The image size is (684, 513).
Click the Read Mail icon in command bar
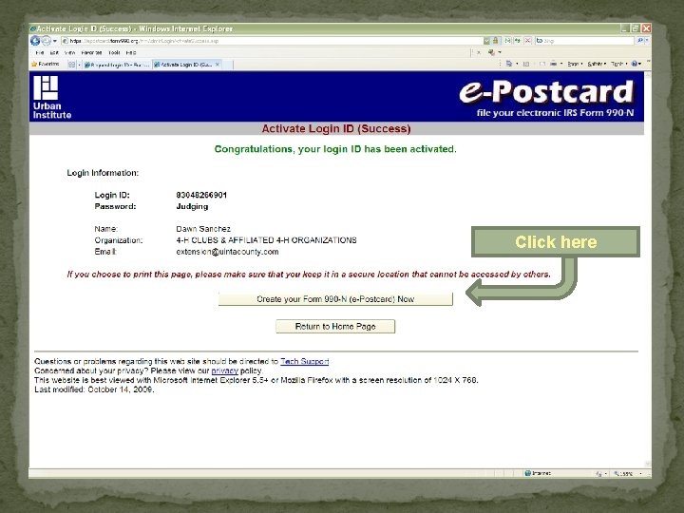[x=542, y=64]
